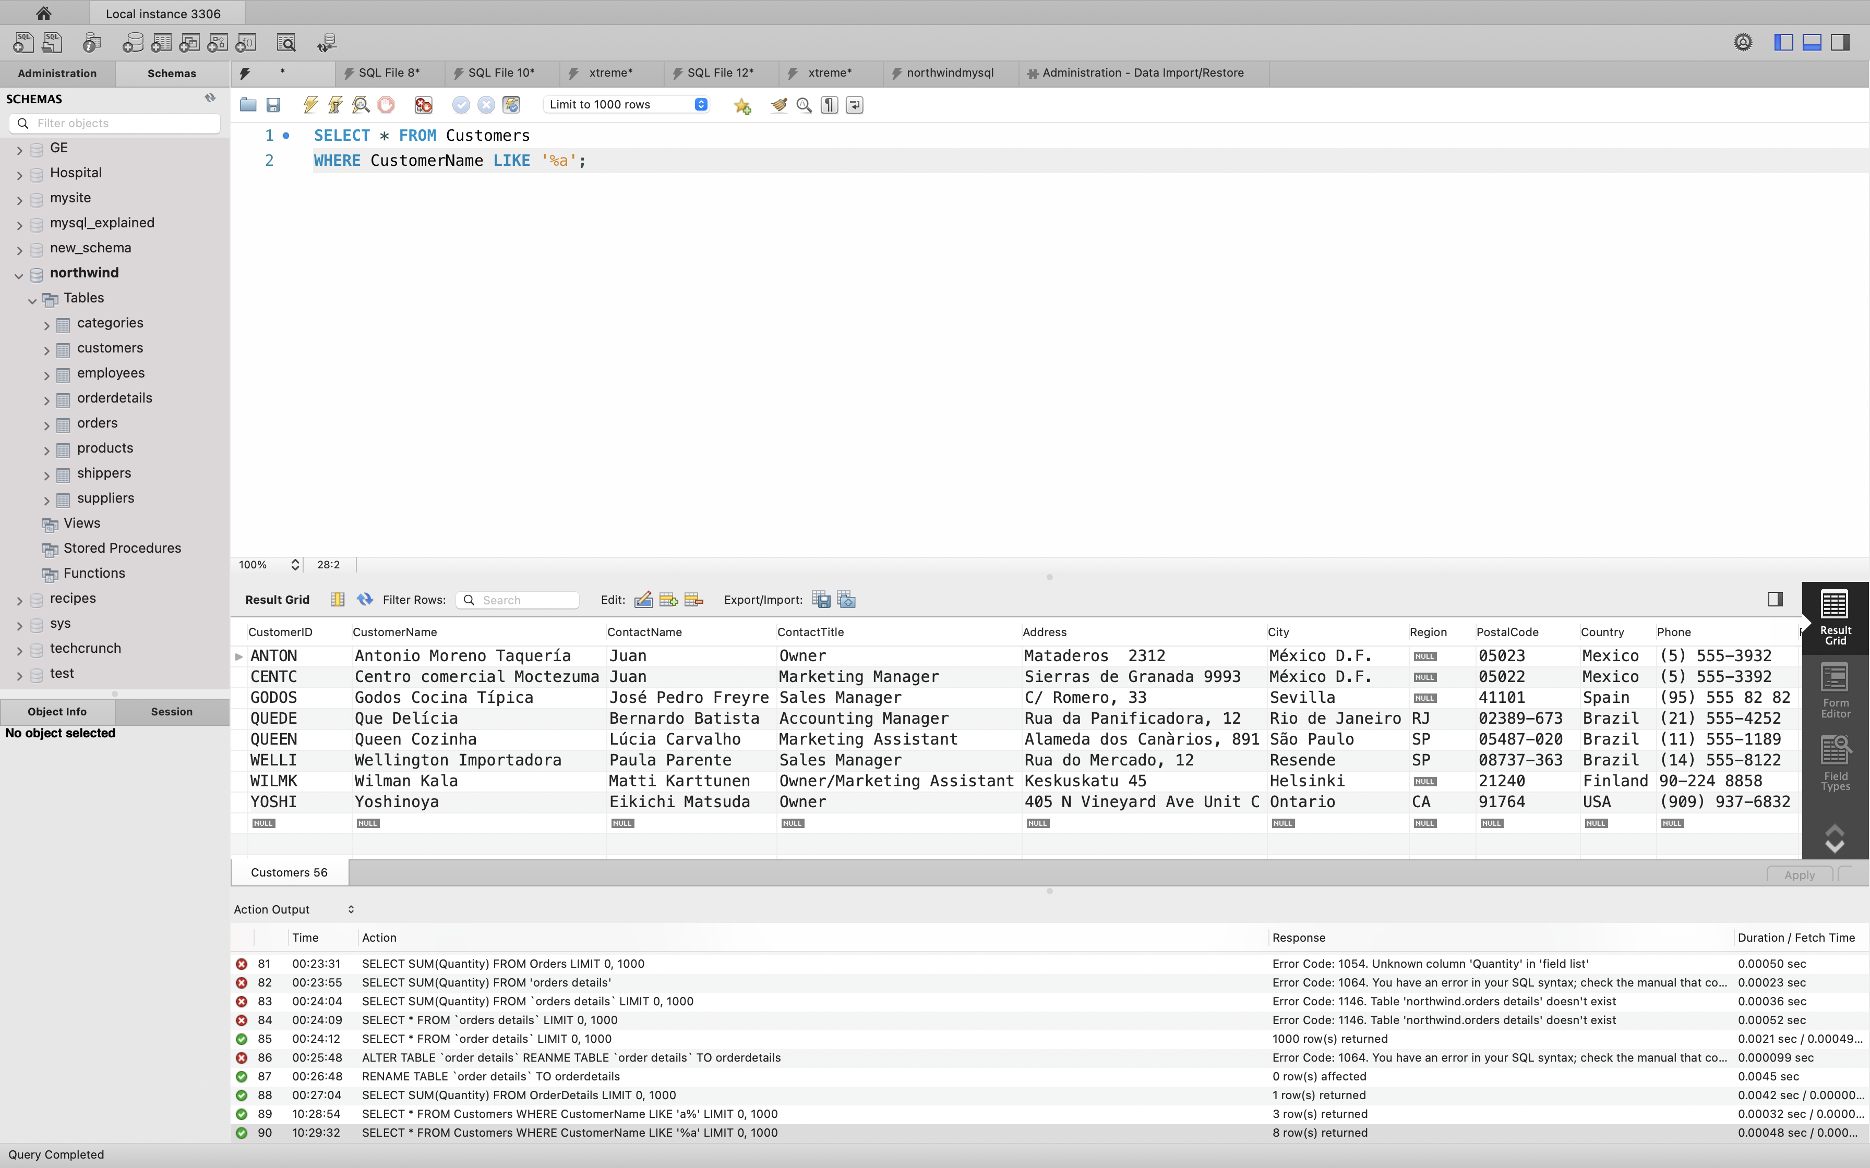Open the Form Editor panel
Viewport: 1870px width, 1168px height.
(x=1835, y=690)
